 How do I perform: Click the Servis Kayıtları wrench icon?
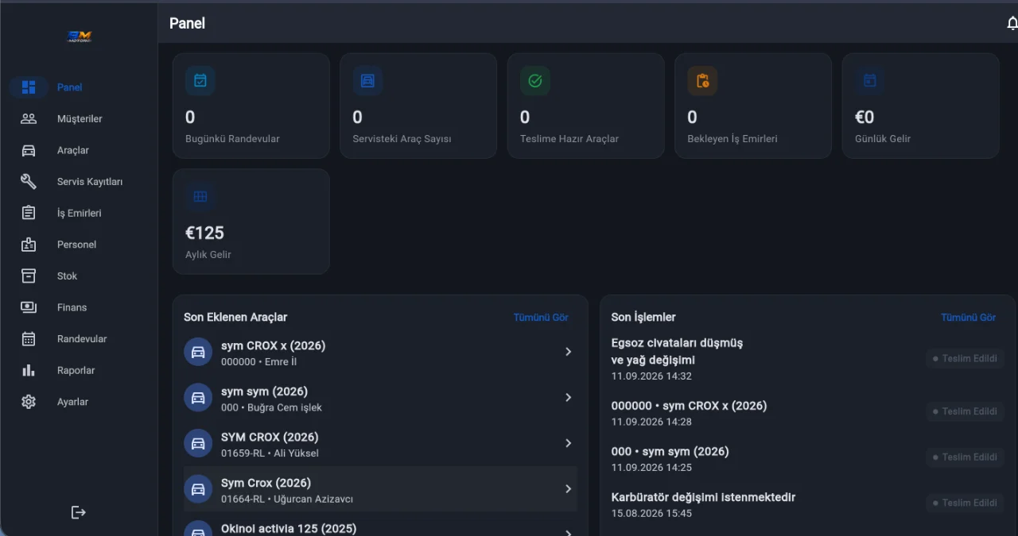tap(29, 182)
